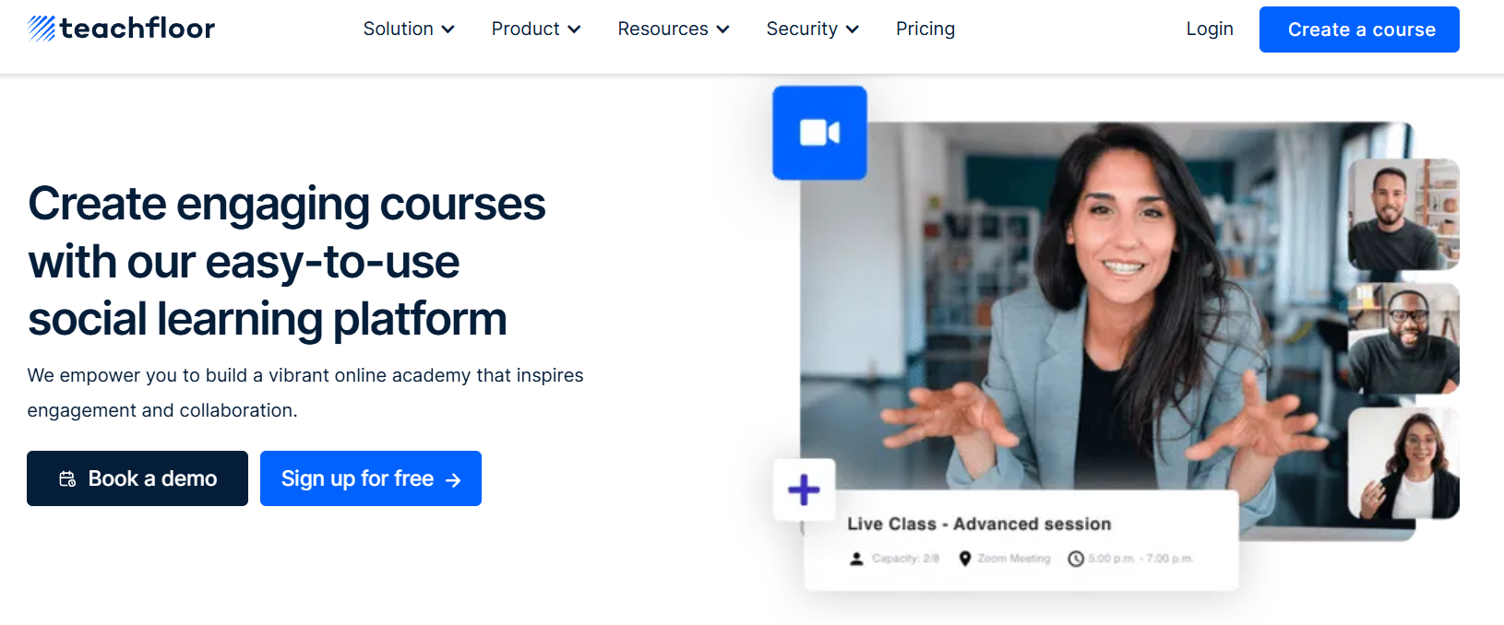This screenshot has height=625, width=1504.
Task: Click the clock icon beside session time
Action: point(1076,559)
